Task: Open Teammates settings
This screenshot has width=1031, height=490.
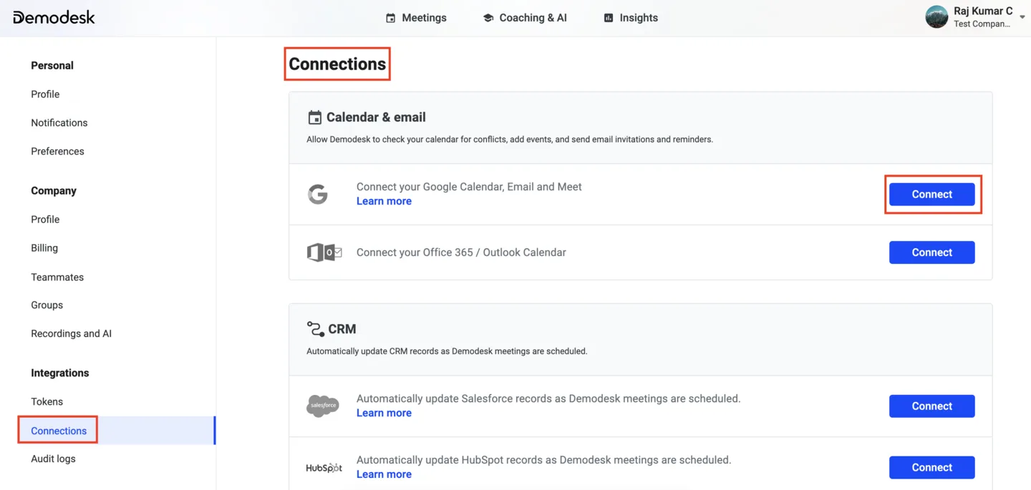Action: coord(57,277)
